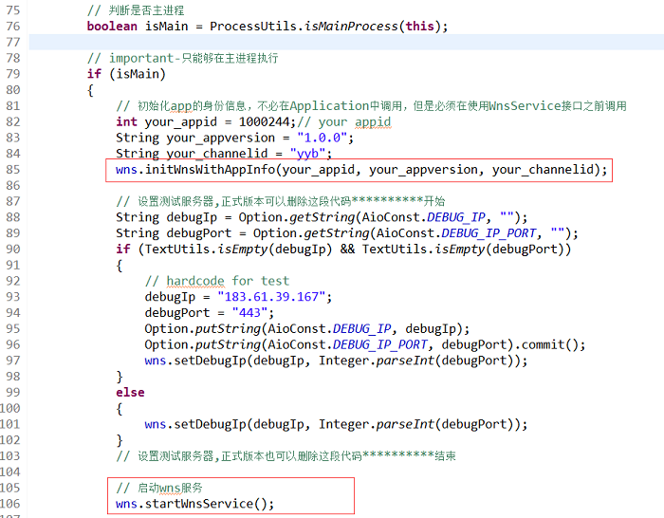The image size is (664, 518).
Task: Click 'Option.getString' call on line 88
Action: [296, 217]
